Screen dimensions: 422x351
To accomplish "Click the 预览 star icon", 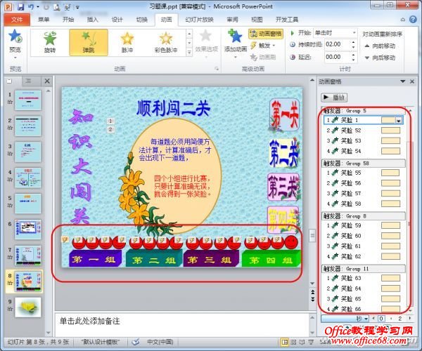I will coord(15,37).
